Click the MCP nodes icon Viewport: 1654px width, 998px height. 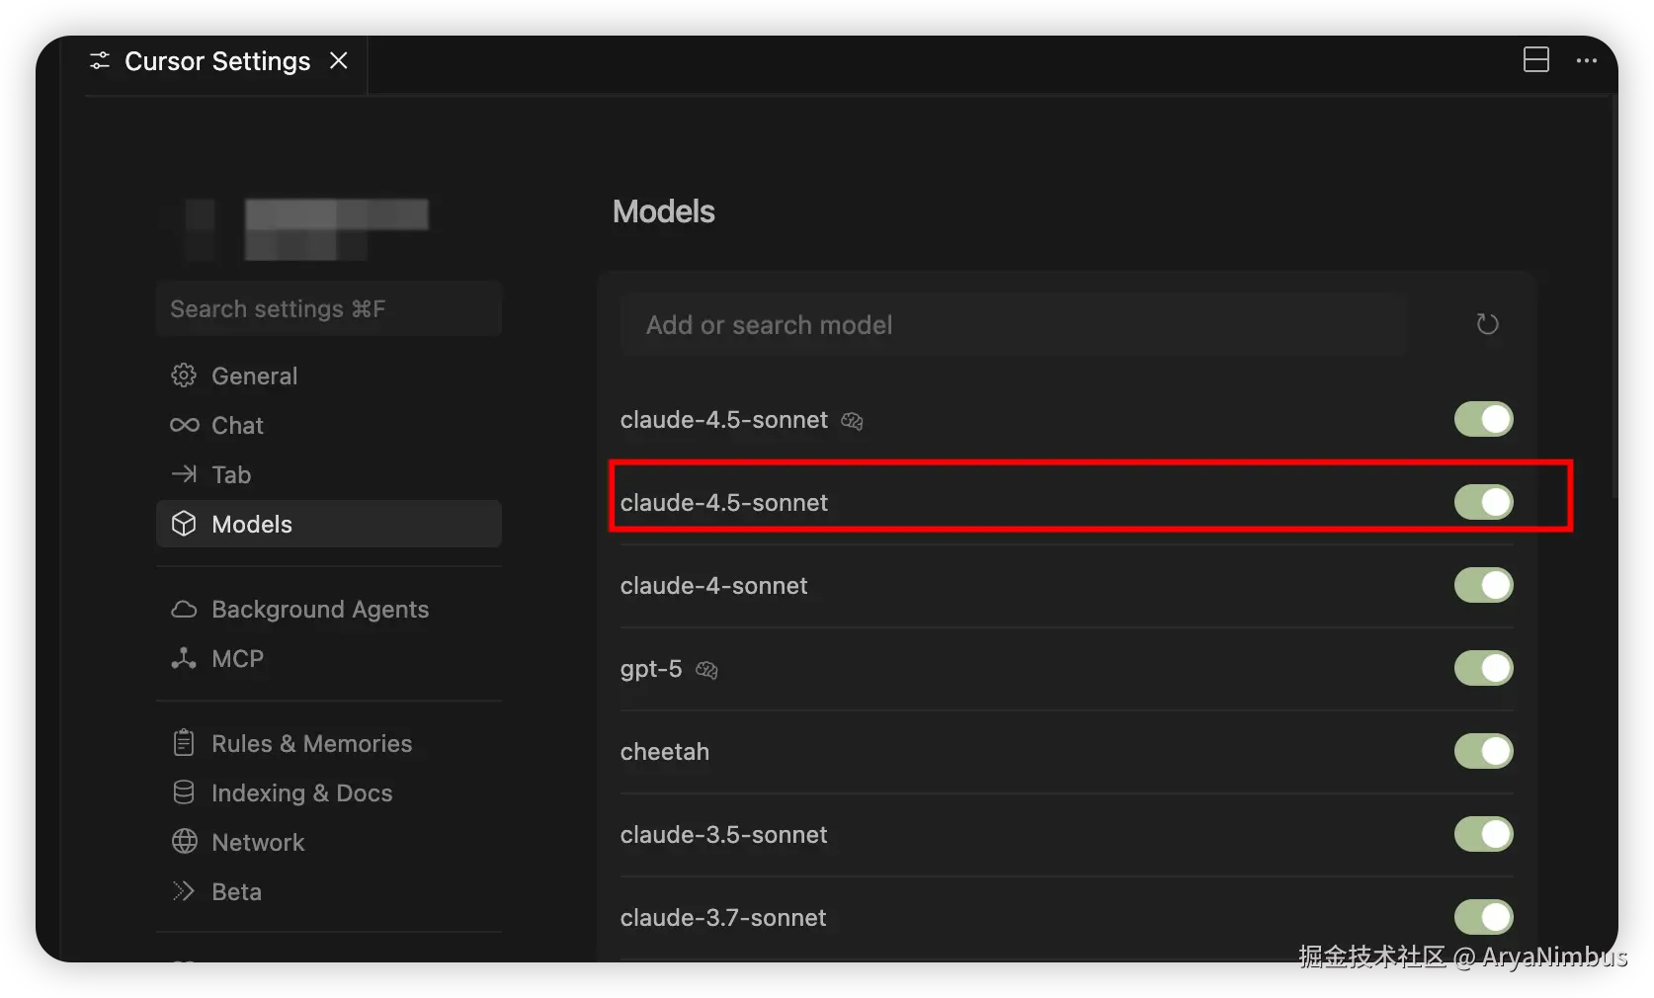[184, 658]
